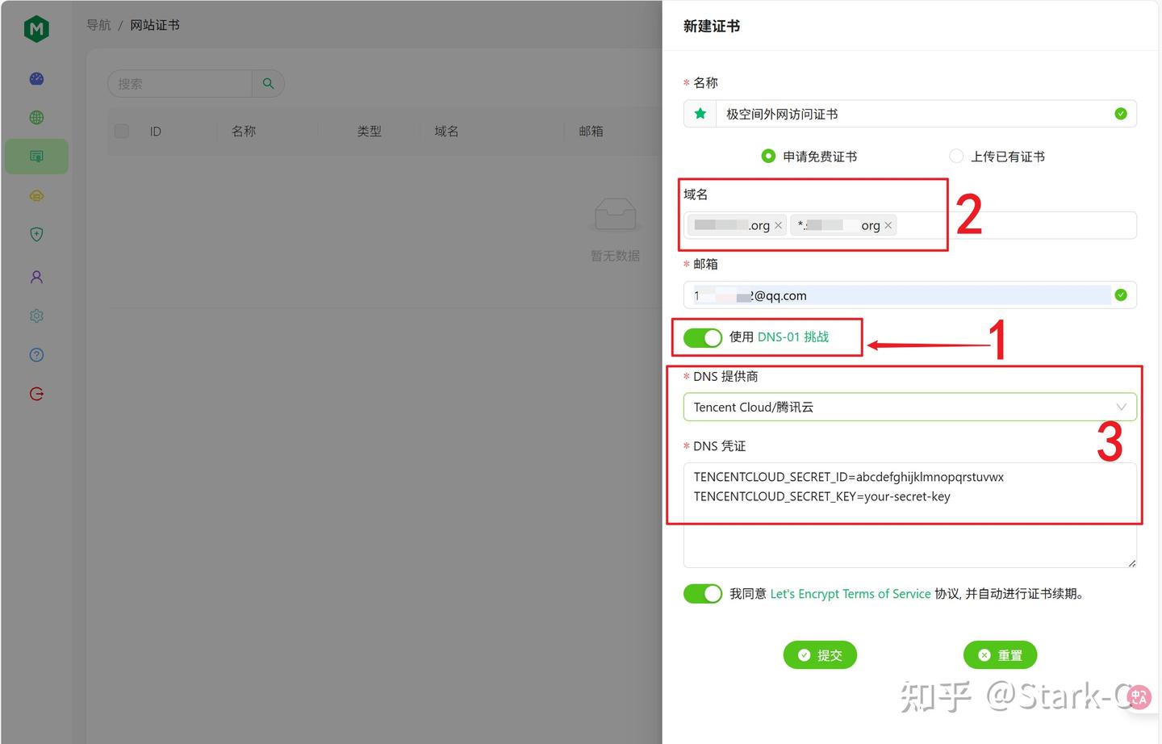
Task: Click the 网站证书 breadcrumb item
Action: (x=154, y=25)
